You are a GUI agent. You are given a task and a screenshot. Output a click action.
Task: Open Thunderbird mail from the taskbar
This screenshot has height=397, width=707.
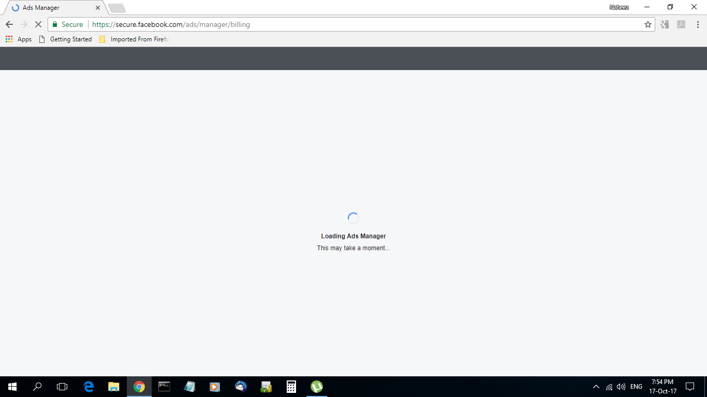click(x=241, y=387)
